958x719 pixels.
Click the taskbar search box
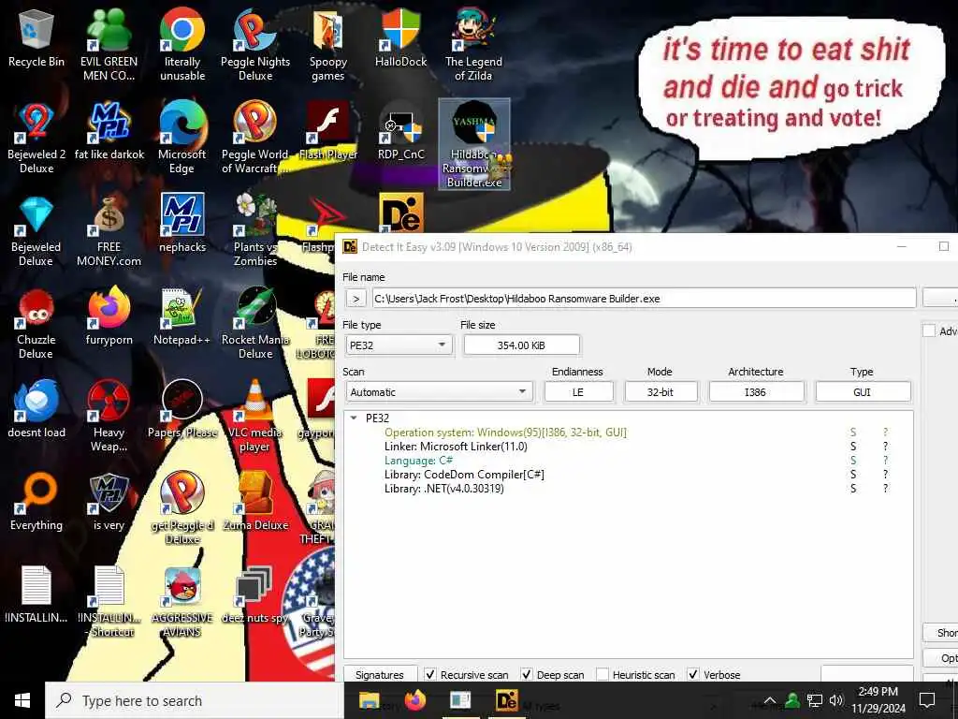[x=194, y=700]
